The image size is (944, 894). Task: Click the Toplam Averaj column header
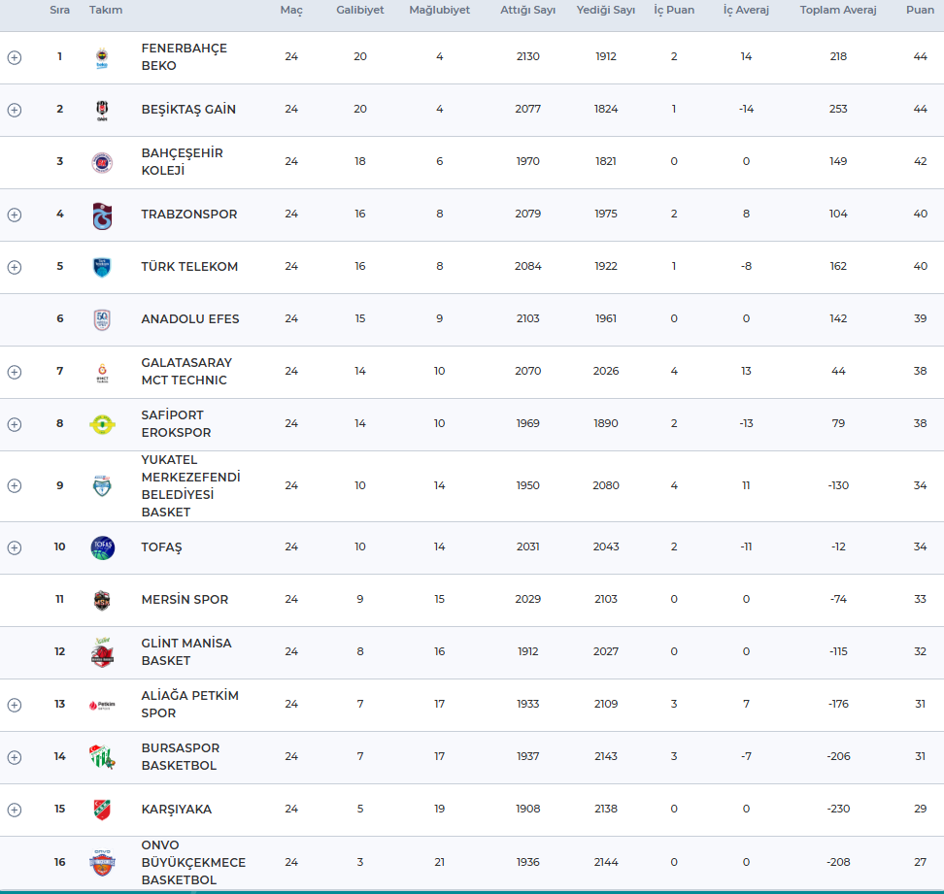(837, 10)
